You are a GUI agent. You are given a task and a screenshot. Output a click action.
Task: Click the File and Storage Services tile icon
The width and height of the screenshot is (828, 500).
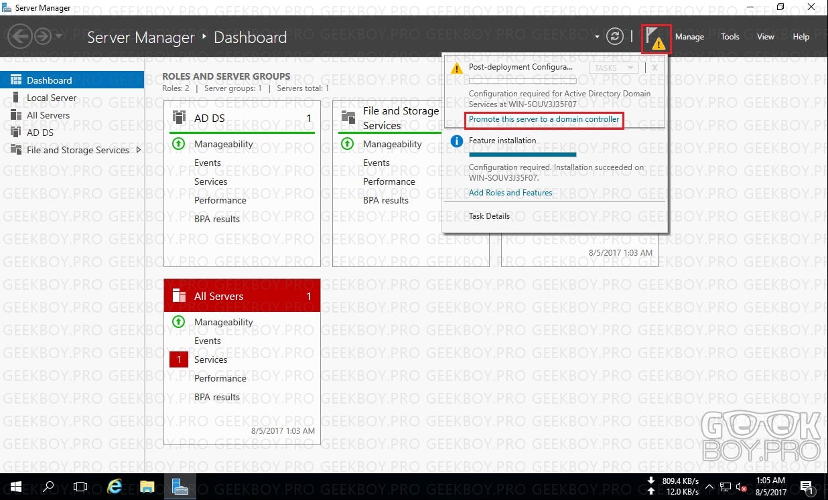tap(348, 118)
